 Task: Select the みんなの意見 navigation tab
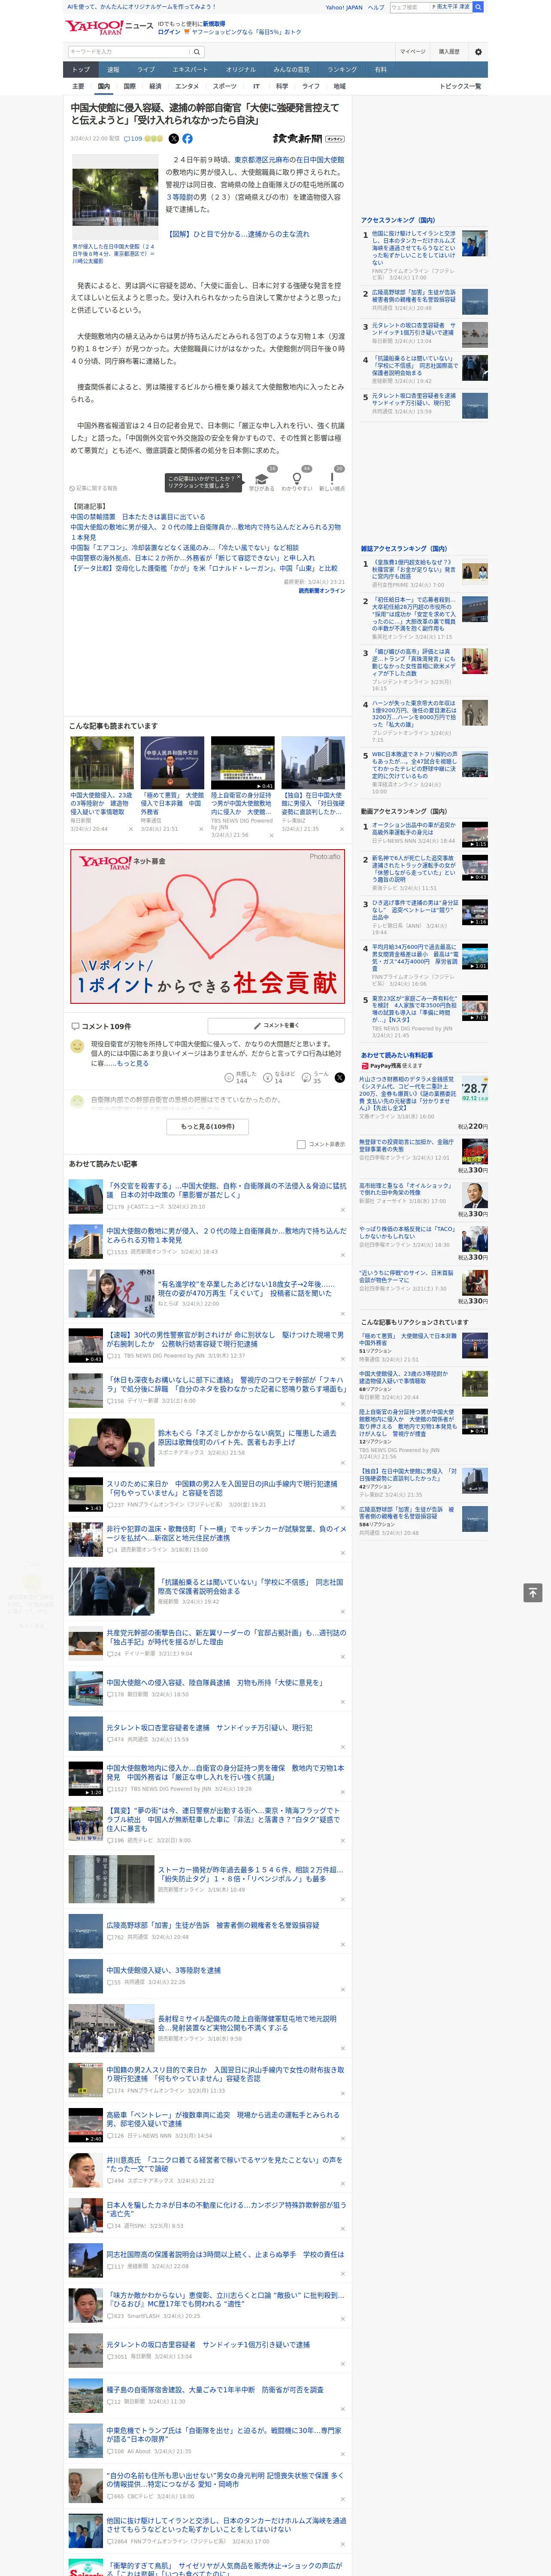[292, 70]
